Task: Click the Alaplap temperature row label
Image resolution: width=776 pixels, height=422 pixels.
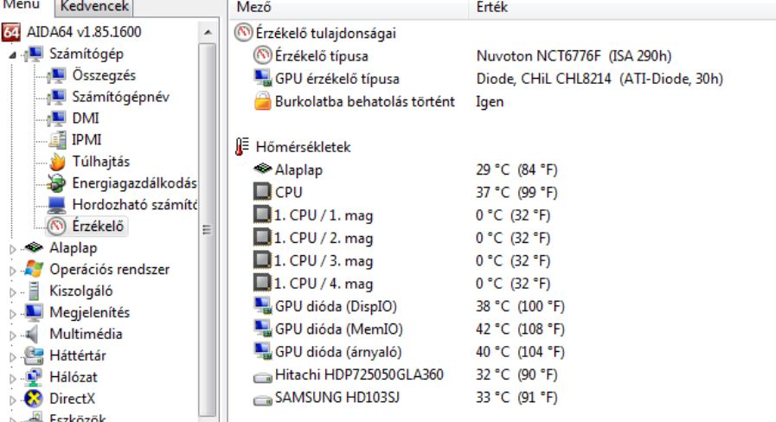Action: (x=298, y=170)
